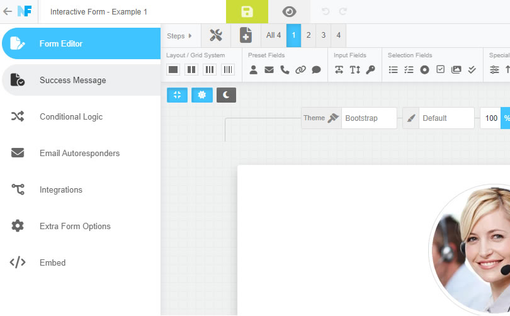Open the Form Editor section
This screenshot has width=510, height=316.
[x=81, y=43]
